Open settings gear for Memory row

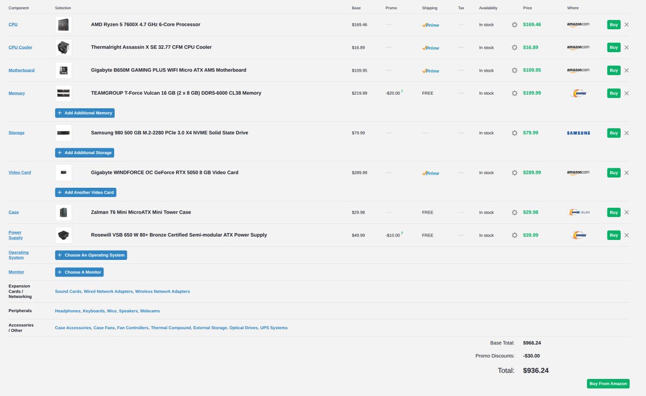pos(515,93)
